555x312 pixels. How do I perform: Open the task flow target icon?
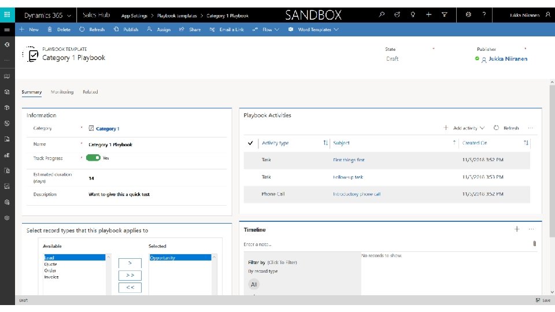(x=397, y=15)
